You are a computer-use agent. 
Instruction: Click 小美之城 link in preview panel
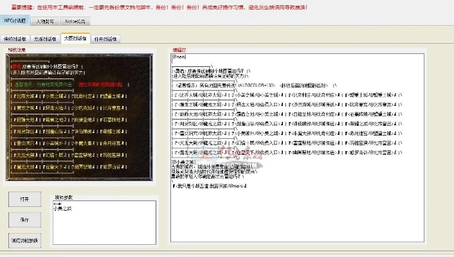click(x=55, y=96)
